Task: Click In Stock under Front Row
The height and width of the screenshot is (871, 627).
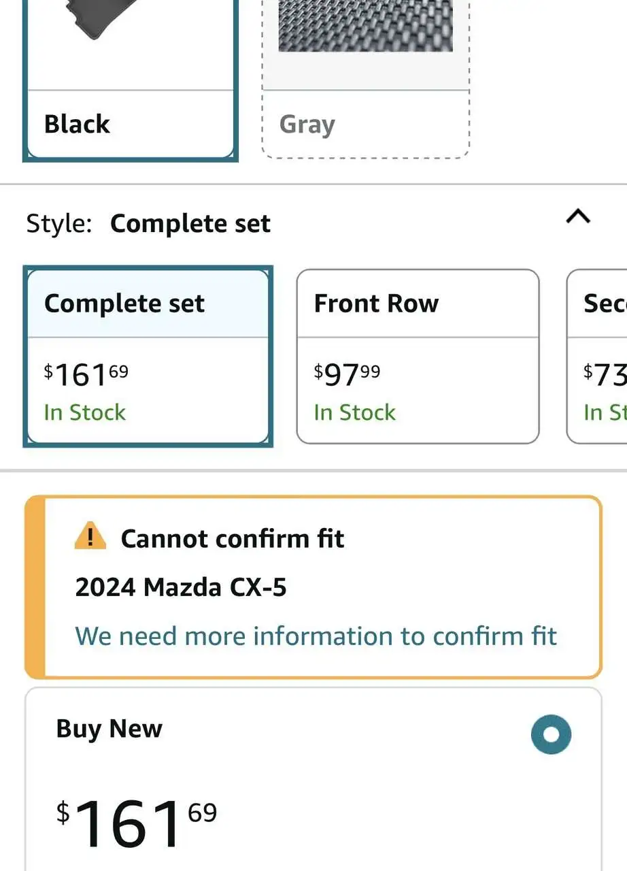Action: pyautogui.click(x=354, y=412)
